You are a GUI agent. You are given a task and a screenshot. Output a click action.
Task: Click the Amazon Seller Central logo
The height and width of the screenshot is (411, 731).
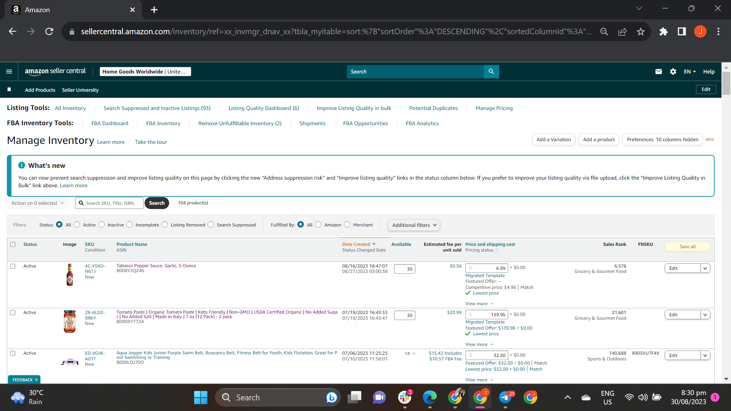(x=55, y=72)
